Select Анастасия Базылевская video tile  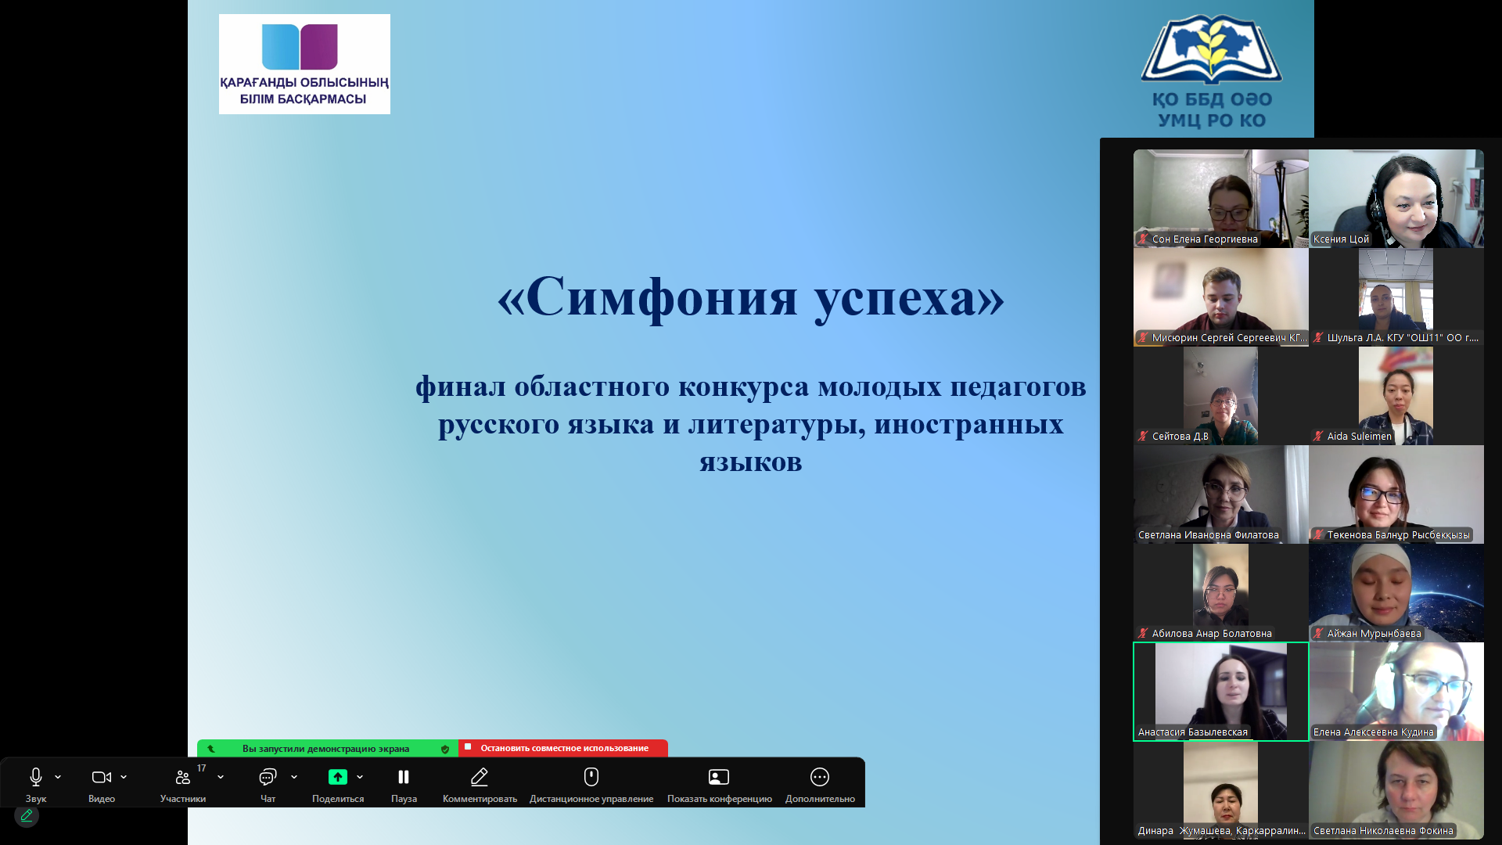(1220, 692)
